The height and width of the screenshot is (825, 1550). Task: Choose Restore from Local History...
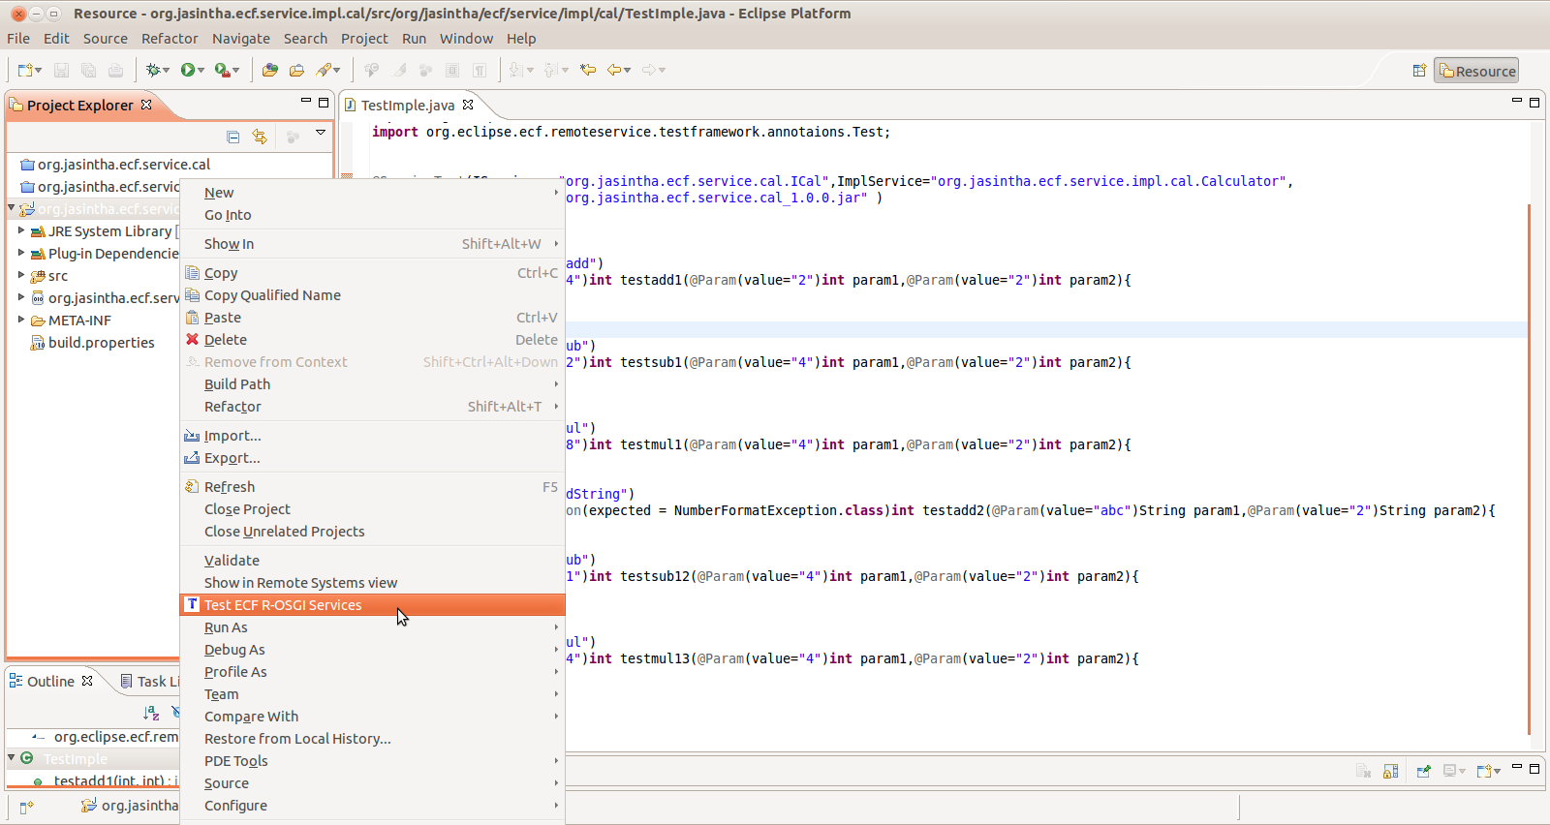[373, 739]
